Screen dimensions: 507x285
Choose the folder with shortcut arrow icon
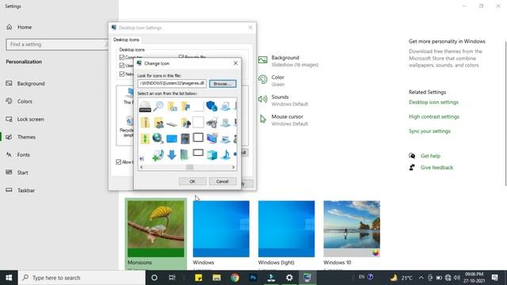point(185,106)
